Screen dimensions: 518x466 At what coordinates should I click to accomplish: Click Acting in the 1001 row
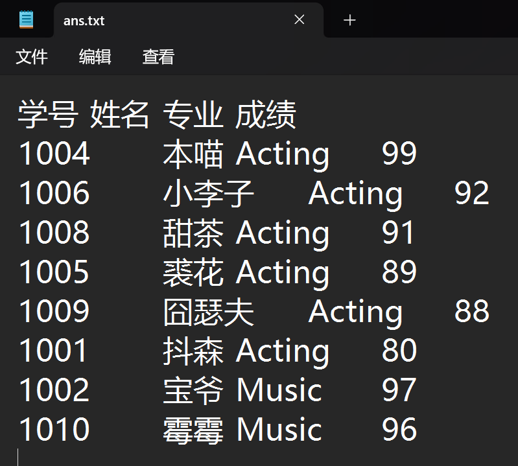coord(283,353)
